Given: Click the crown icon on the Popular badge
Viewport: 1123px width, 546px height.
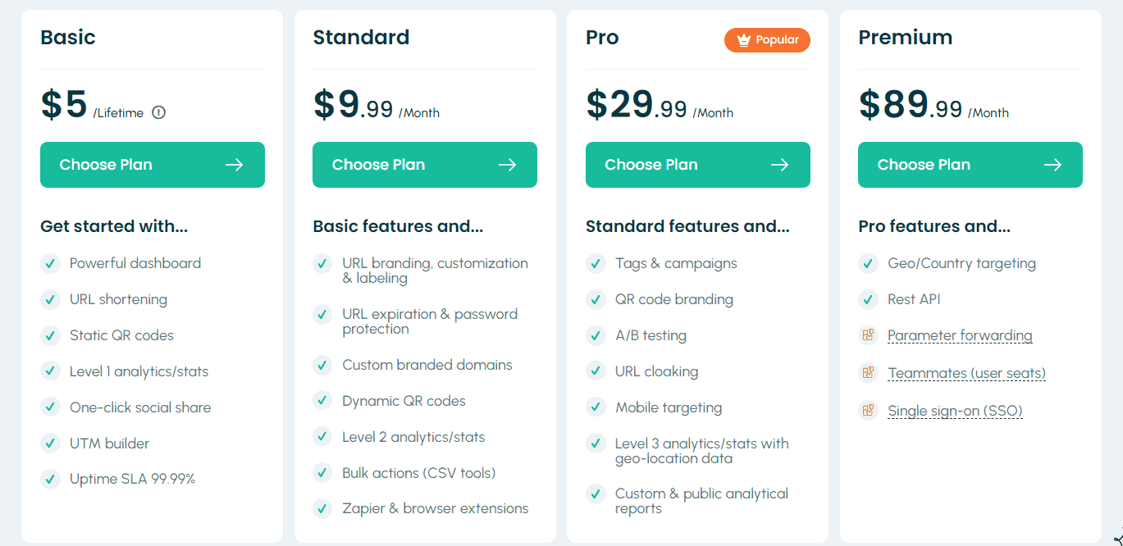Looking at the screenshot, I should [x=743, y=39].
